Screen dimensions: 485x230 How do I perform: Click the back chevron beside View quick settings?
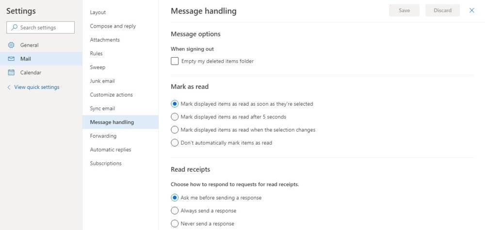pos(8,87)
